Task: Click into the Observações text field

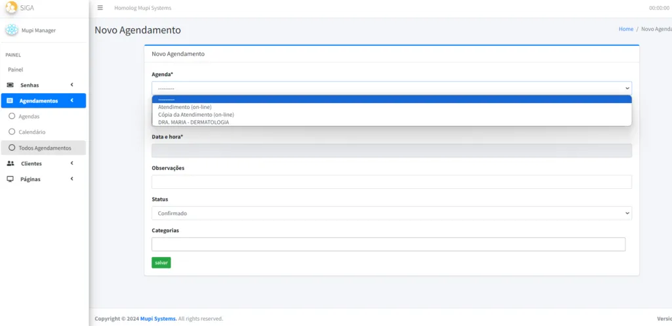Action: tap(391, 182)
